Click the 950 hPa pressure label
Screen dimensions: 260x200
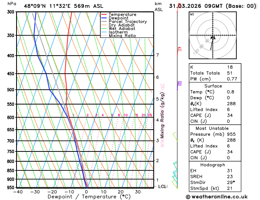point(12,188)
